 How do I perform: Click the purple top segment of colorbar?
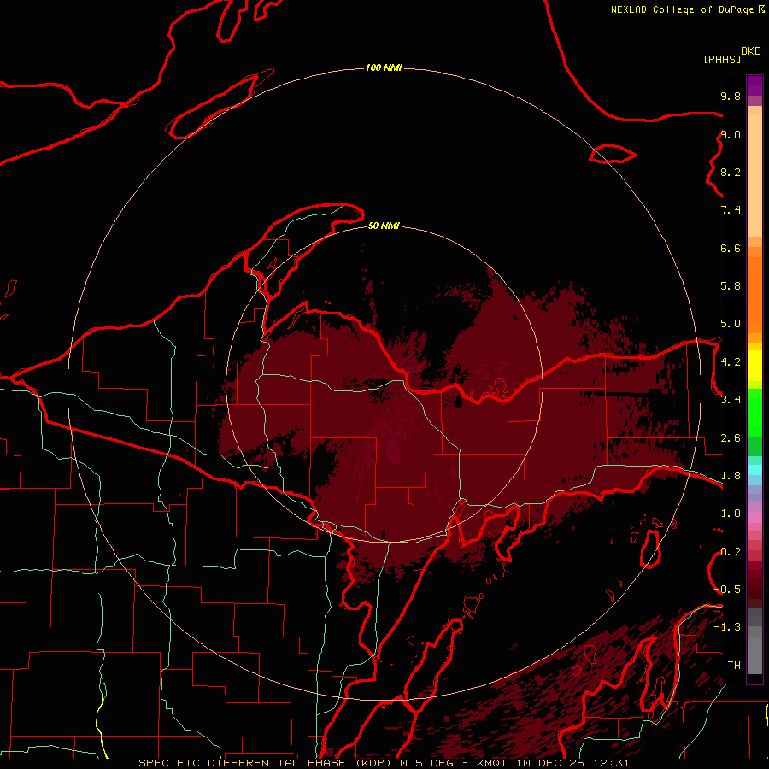coord(754,85)
